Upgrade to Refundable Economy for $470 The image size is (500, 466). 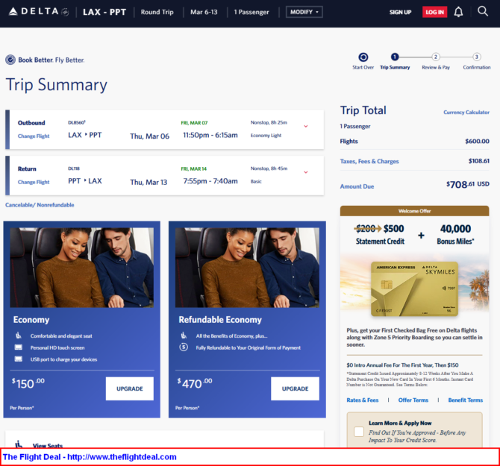pos(295,388)
